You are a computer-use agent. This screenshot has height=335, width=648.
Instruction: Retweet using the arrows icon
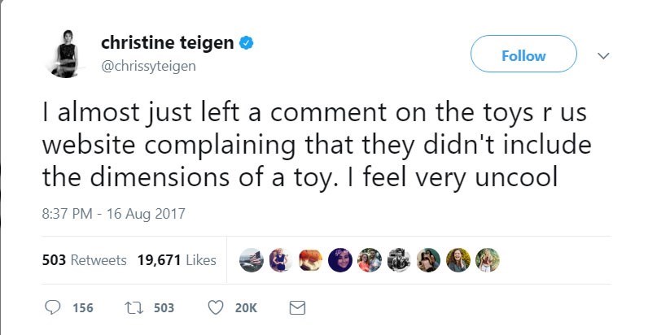pyautogui.click(x=135, y=308)
